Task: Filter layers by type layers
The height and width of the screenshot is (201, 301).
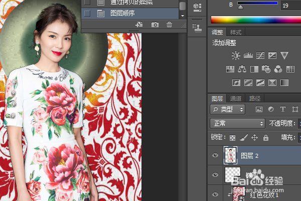Action: (x=283, y=109)
